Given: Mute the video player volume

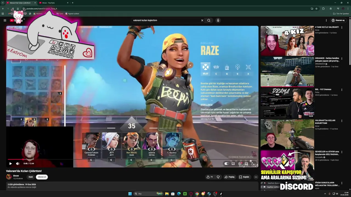Looking at the screenshot, I should click(18, 164).
